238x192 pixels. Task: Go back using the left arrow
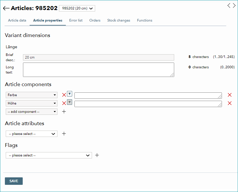point(6,8)
